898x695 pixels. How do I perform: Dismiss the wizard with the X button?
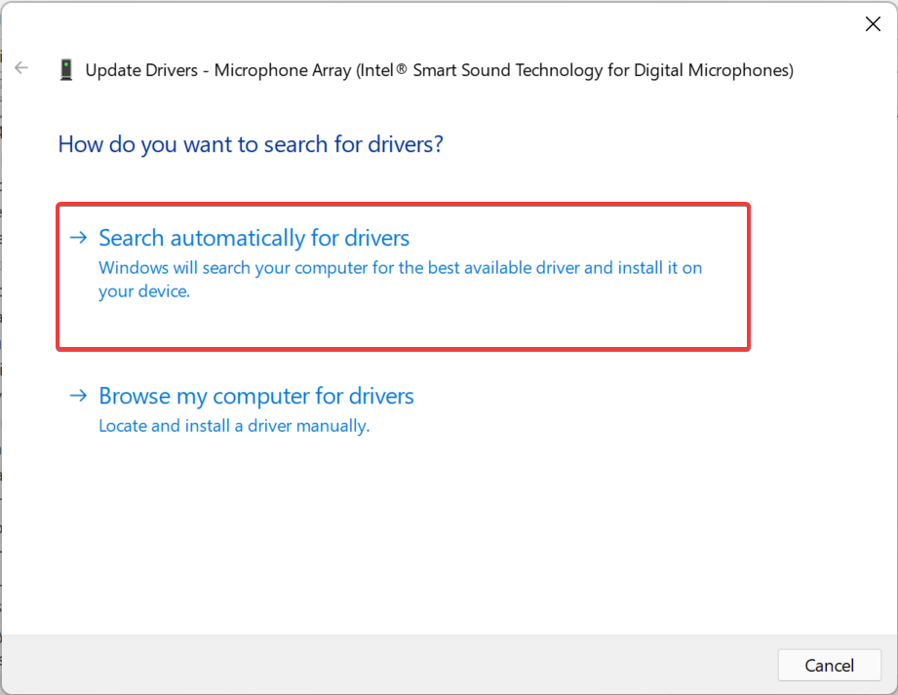click(873, 23)
